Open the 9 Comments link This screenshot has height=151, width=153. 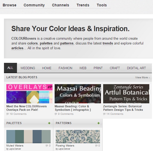click(x=66, y=114)
